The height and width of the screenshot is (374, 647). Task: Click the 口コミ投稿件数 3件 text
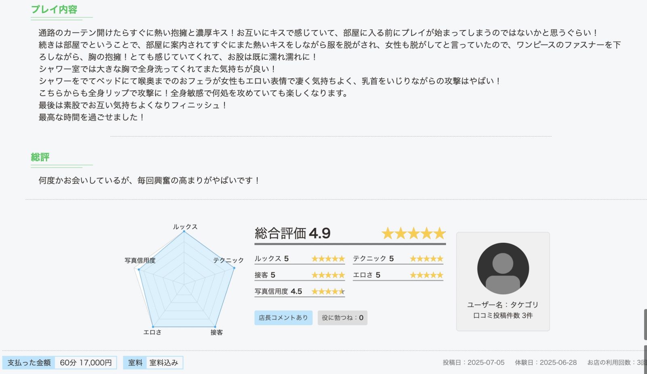click(x=503, y=315)
